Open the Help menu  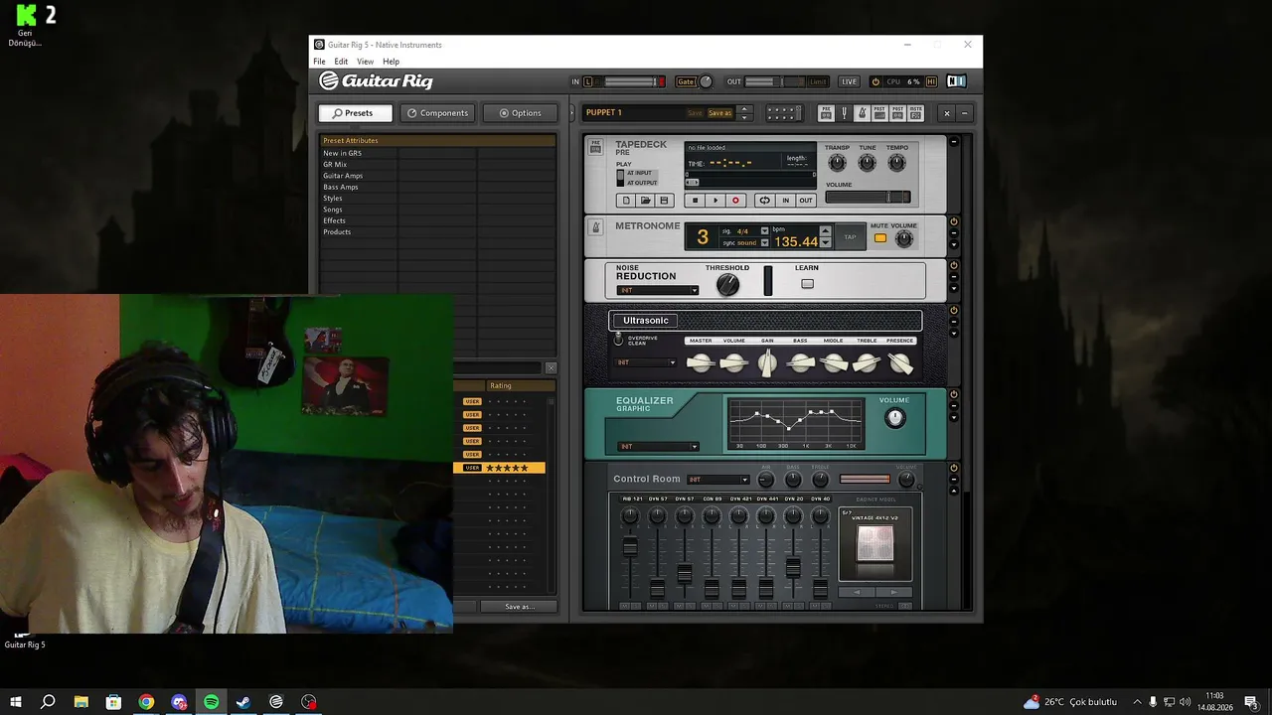pyautogui.click(x=391, y=62)
